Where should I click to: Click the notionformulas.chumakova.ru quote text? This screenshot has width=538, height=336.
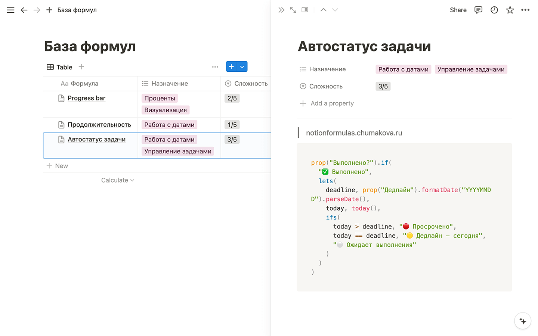[354, 133]
